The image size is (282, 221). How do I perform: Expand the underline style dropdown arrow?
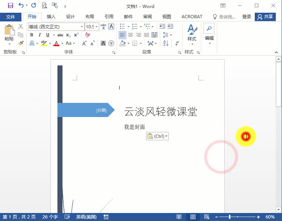click(x=54, y=35)
